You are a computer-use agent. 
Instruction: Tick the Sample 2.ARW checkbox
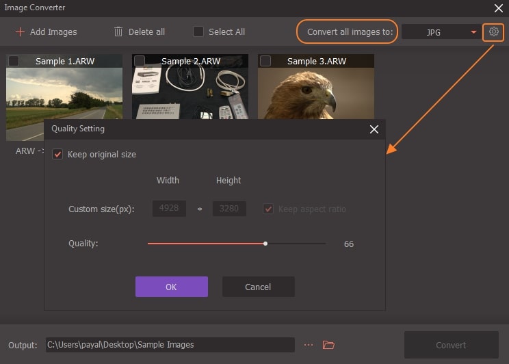(x=140, y=62)
